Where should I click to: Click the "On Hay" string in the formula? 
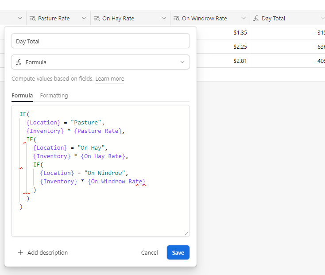91,148
